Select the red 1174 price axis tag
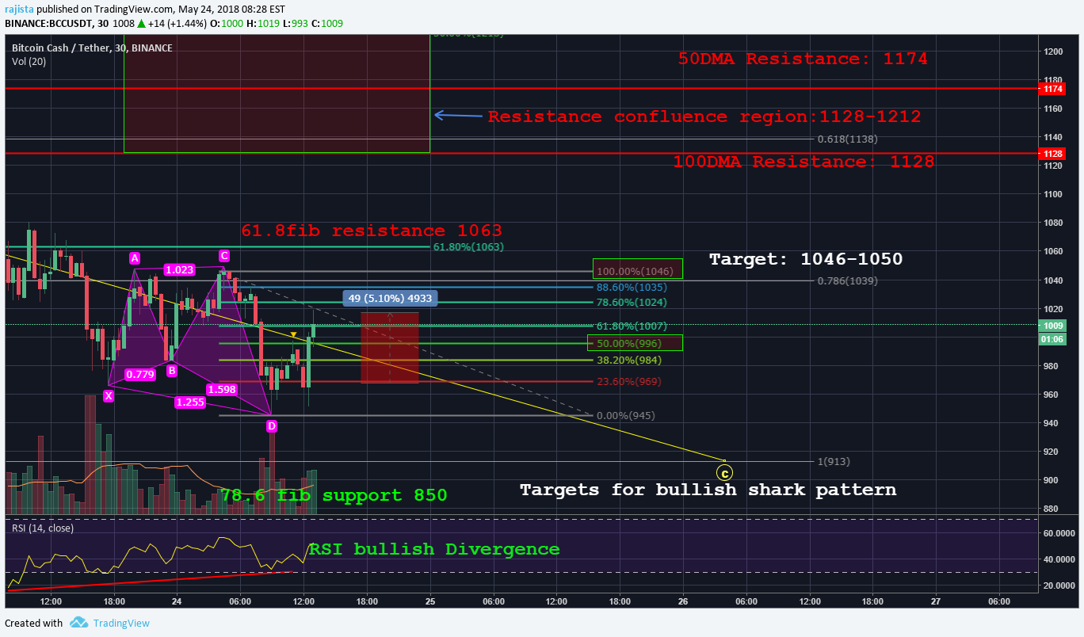1084x637 pixels. coord(1053,89)
